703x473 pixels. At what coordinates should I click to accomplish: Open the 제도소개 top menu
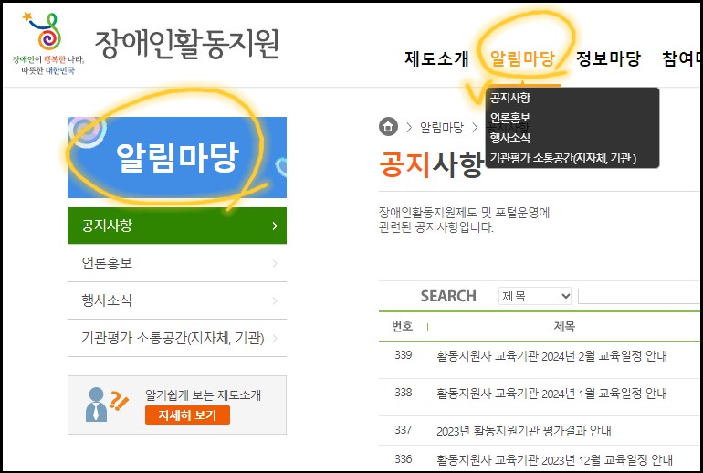tap(436, 58)
